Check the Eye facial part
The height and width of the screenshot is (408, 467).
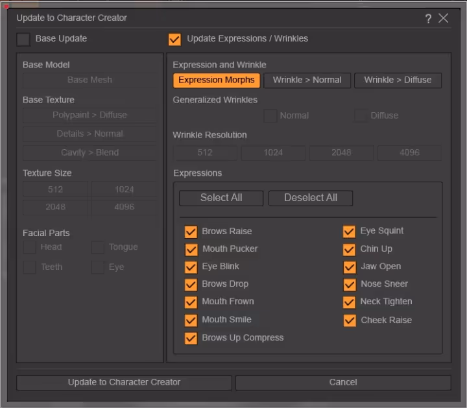pyautogui.click(x=98, y=267)
